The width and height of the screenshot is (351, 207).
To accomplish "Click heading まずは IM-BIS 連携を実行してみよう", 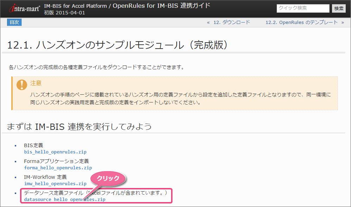I will click(x=79, y=127).
